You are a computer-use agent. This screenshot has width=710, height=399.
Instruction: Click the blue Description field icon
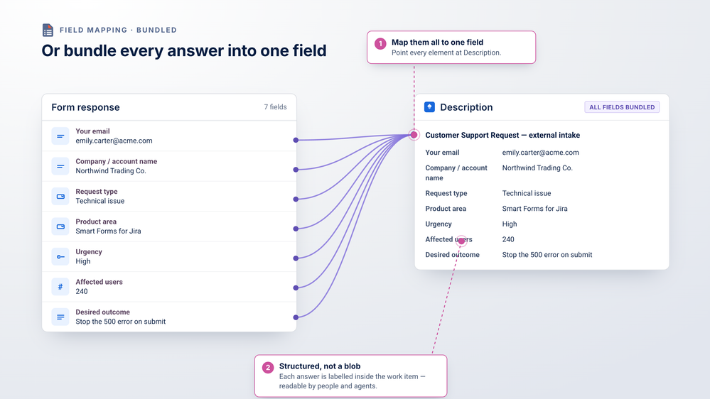[429, 106]
